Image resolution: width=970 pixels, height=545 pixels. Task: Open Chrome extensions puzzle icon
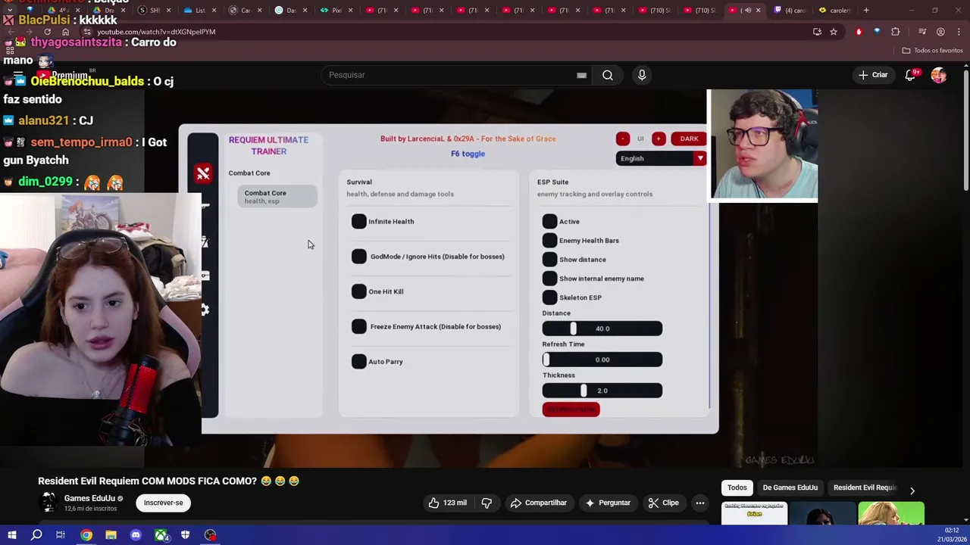pyautogui.click(x=896, y=32)
